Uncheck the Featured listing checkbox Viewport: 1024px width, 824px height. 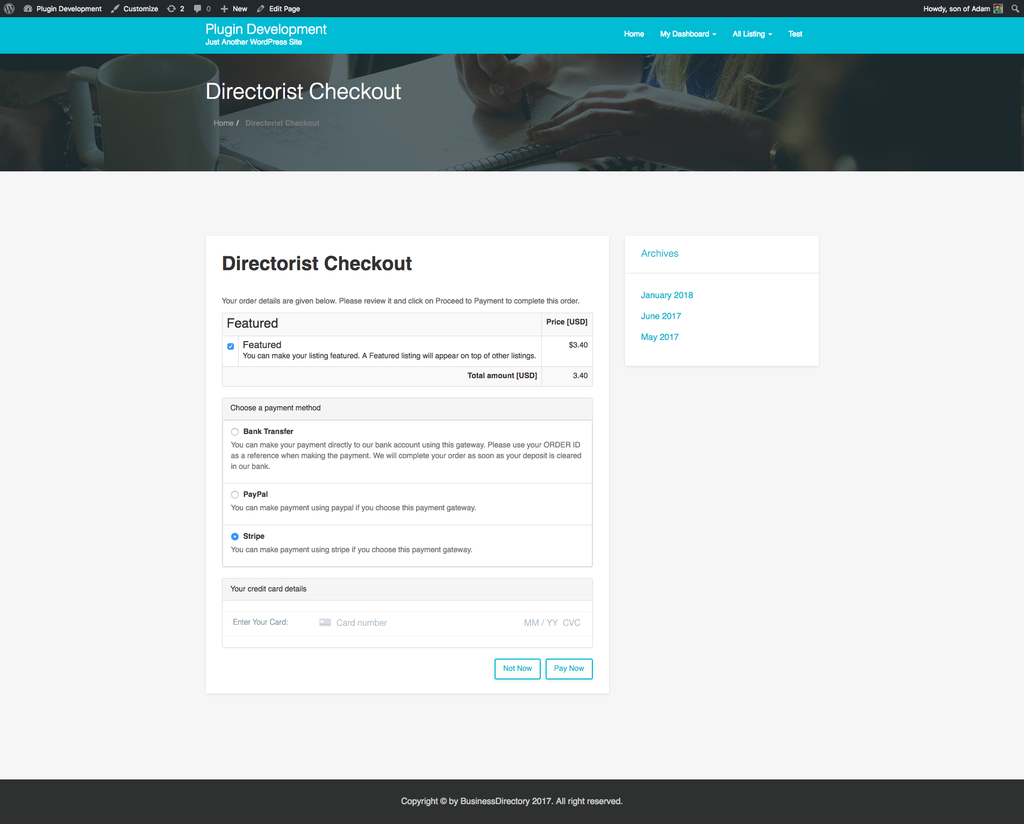click(231, 346)
